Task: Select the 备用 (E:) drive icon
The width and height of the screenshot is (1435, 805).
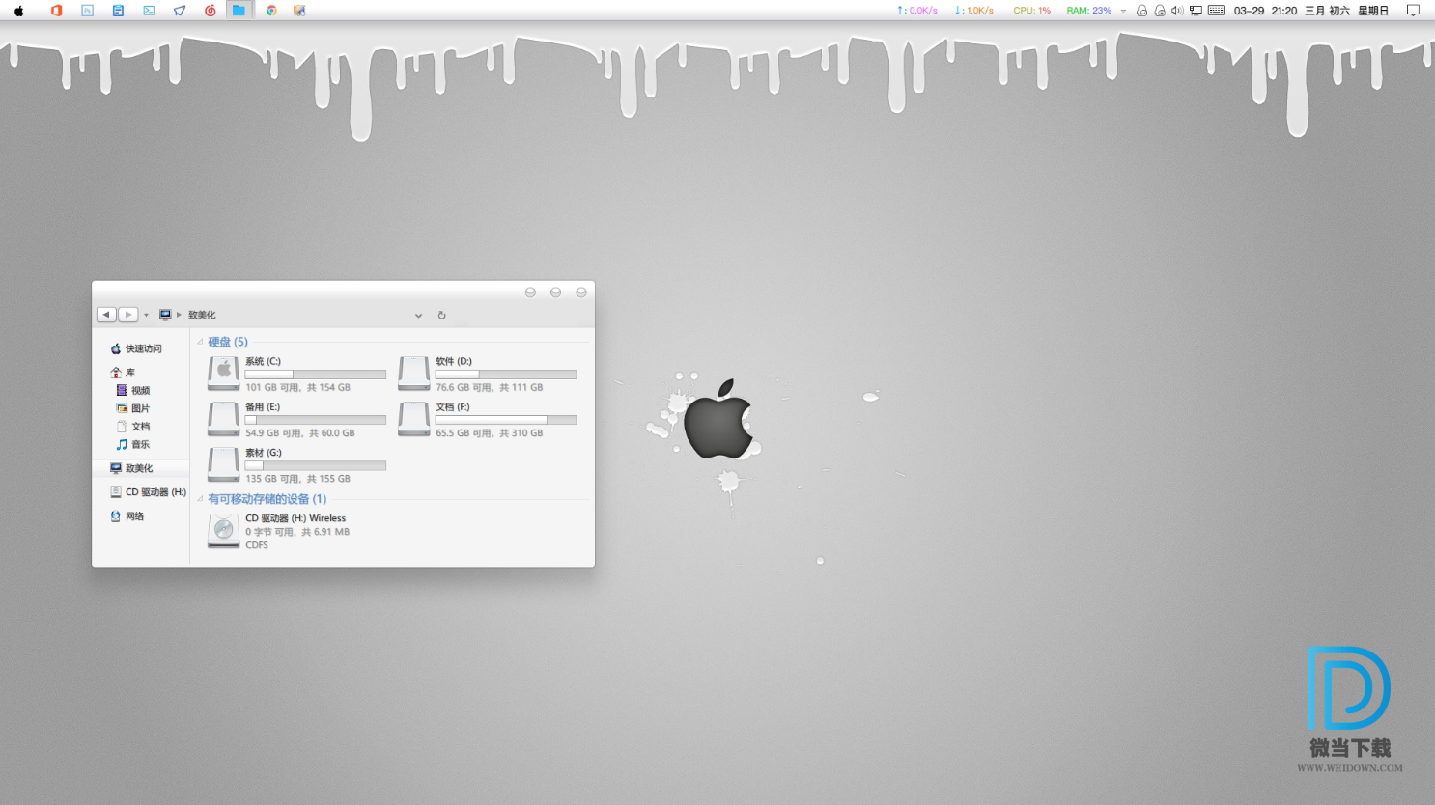Action: pyautogui.click(x=223, y=419)
